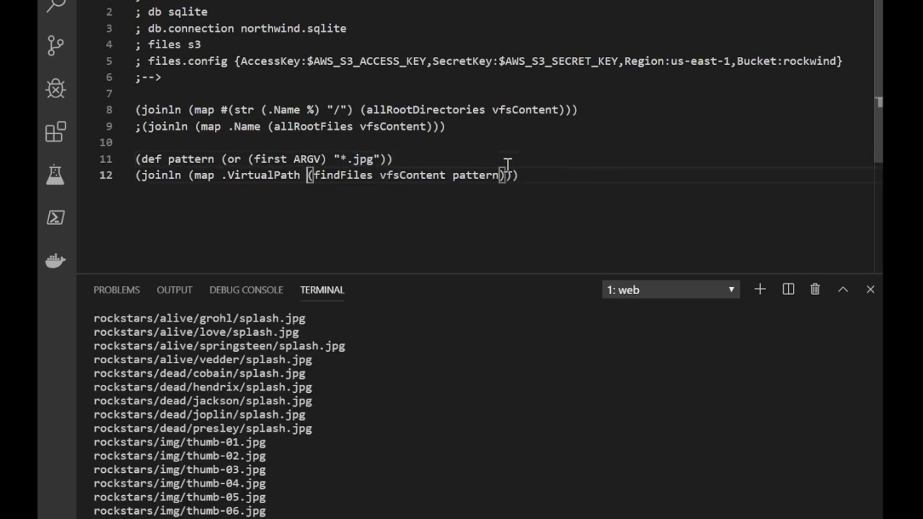Open the PowerShell sidebar icon
Viewport: 923px width, 519px height.
pyautogui.click(x=56, y=218)
